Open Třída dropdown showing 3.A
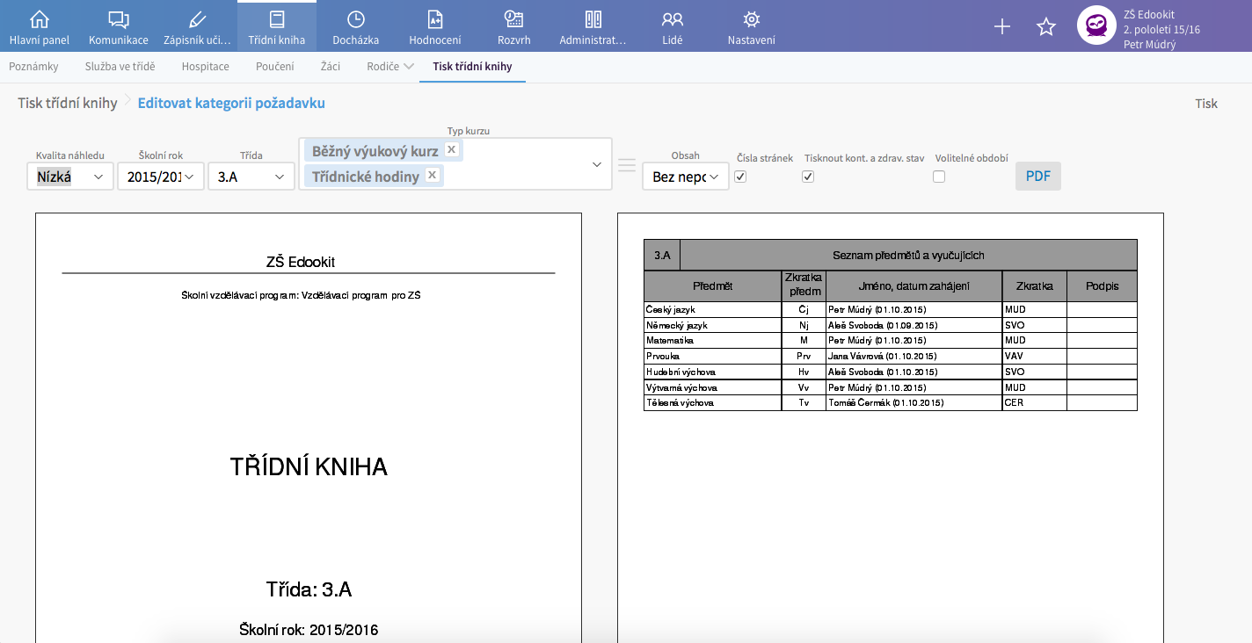The image size is (1252, 643). coord(251,177)
